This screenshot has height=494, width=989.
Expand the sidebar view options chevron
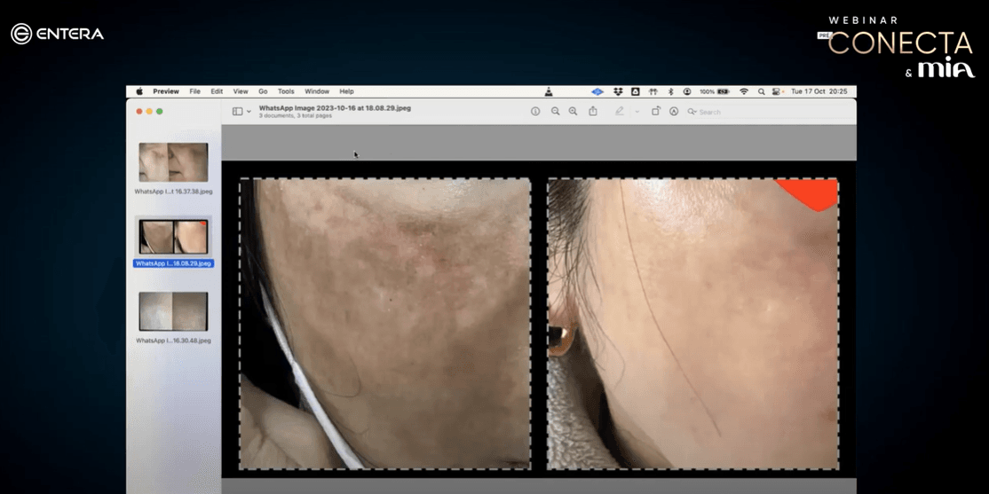coord(249,112)
